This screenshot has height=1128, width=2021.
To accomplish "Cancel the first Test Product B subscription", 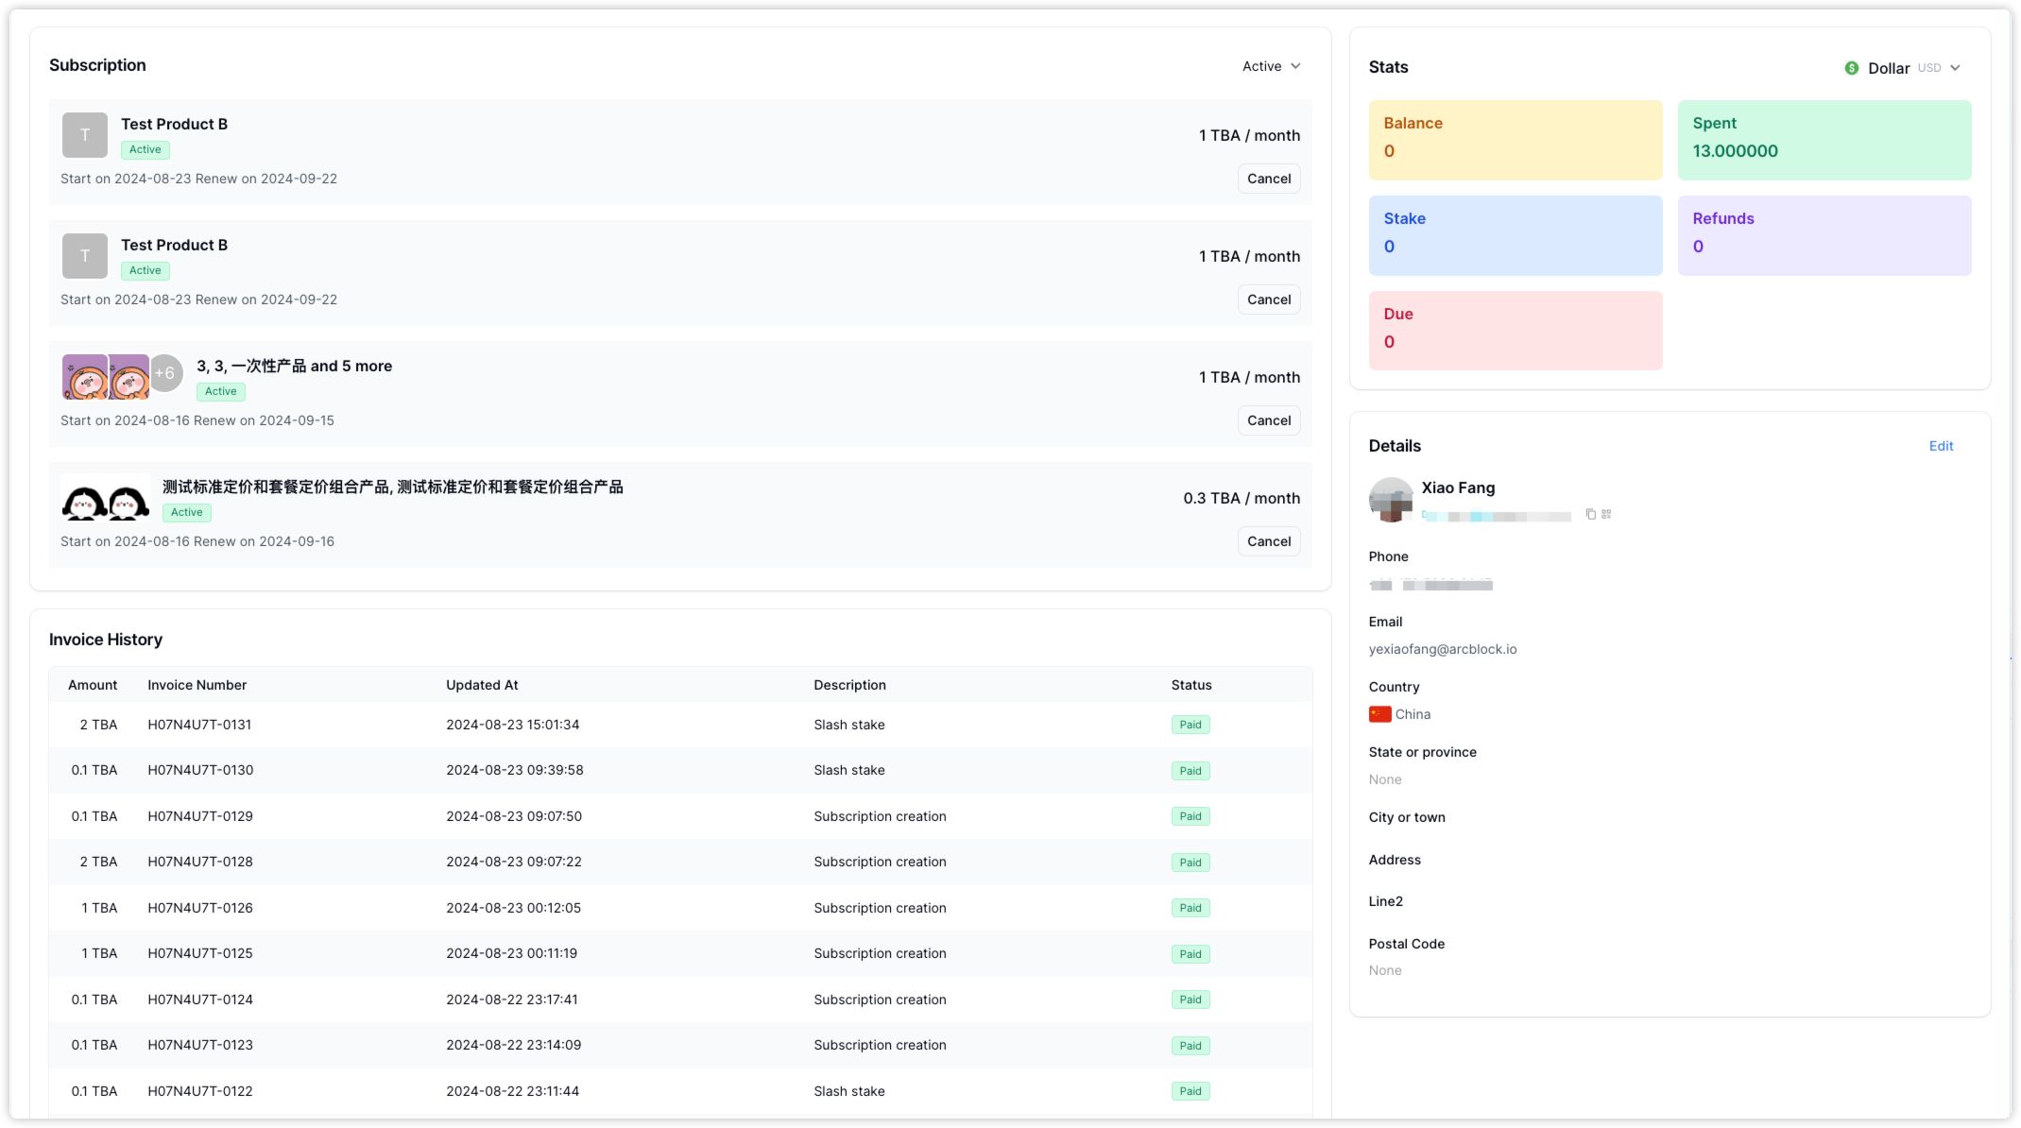I will pyautogui.click(x=1268, y=179).
